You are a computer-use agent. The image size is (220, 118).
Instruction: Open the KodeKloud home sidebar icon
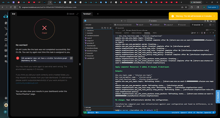pos(6,23)
